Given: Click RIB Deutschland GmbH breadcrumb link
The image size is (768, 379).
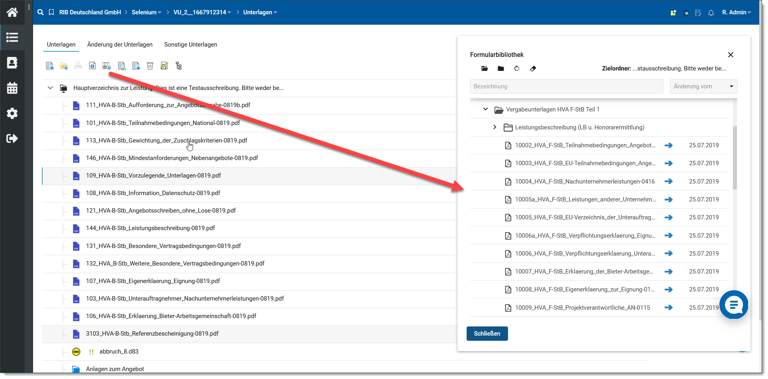Looking at the screenshot, I should (x=90, y=12).
